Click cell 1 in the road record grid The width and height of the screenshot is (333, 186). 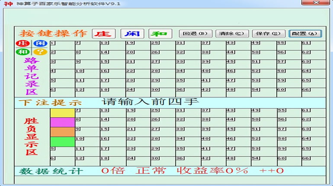62,45
